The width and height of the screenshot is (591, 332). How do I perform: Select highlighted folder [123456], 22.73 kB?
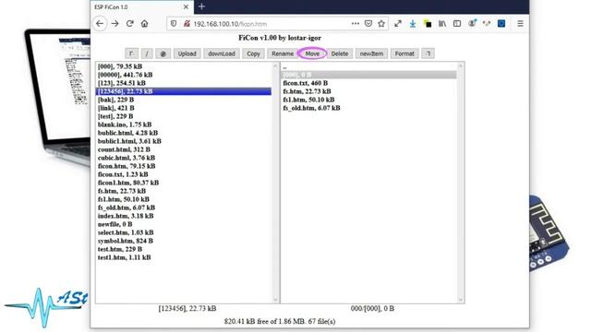pyautogui.click(x=184, y=91)
